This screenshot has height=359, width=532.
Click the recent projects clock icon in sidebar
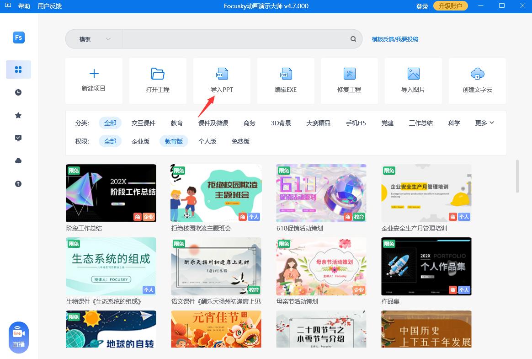pos(18,92)
